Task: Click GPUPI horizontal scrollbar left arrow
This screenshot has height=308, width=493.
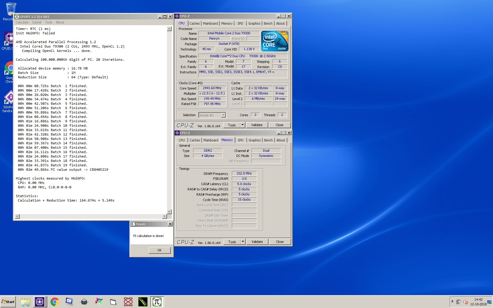Action: (17, 216)
